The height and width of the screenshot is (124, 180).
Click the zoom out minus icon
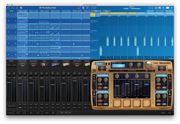[149, 8]
